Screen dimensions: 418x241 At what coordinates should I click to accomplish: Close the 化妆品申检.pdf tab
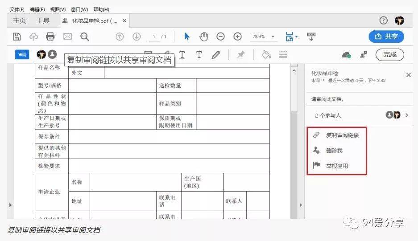124,21
